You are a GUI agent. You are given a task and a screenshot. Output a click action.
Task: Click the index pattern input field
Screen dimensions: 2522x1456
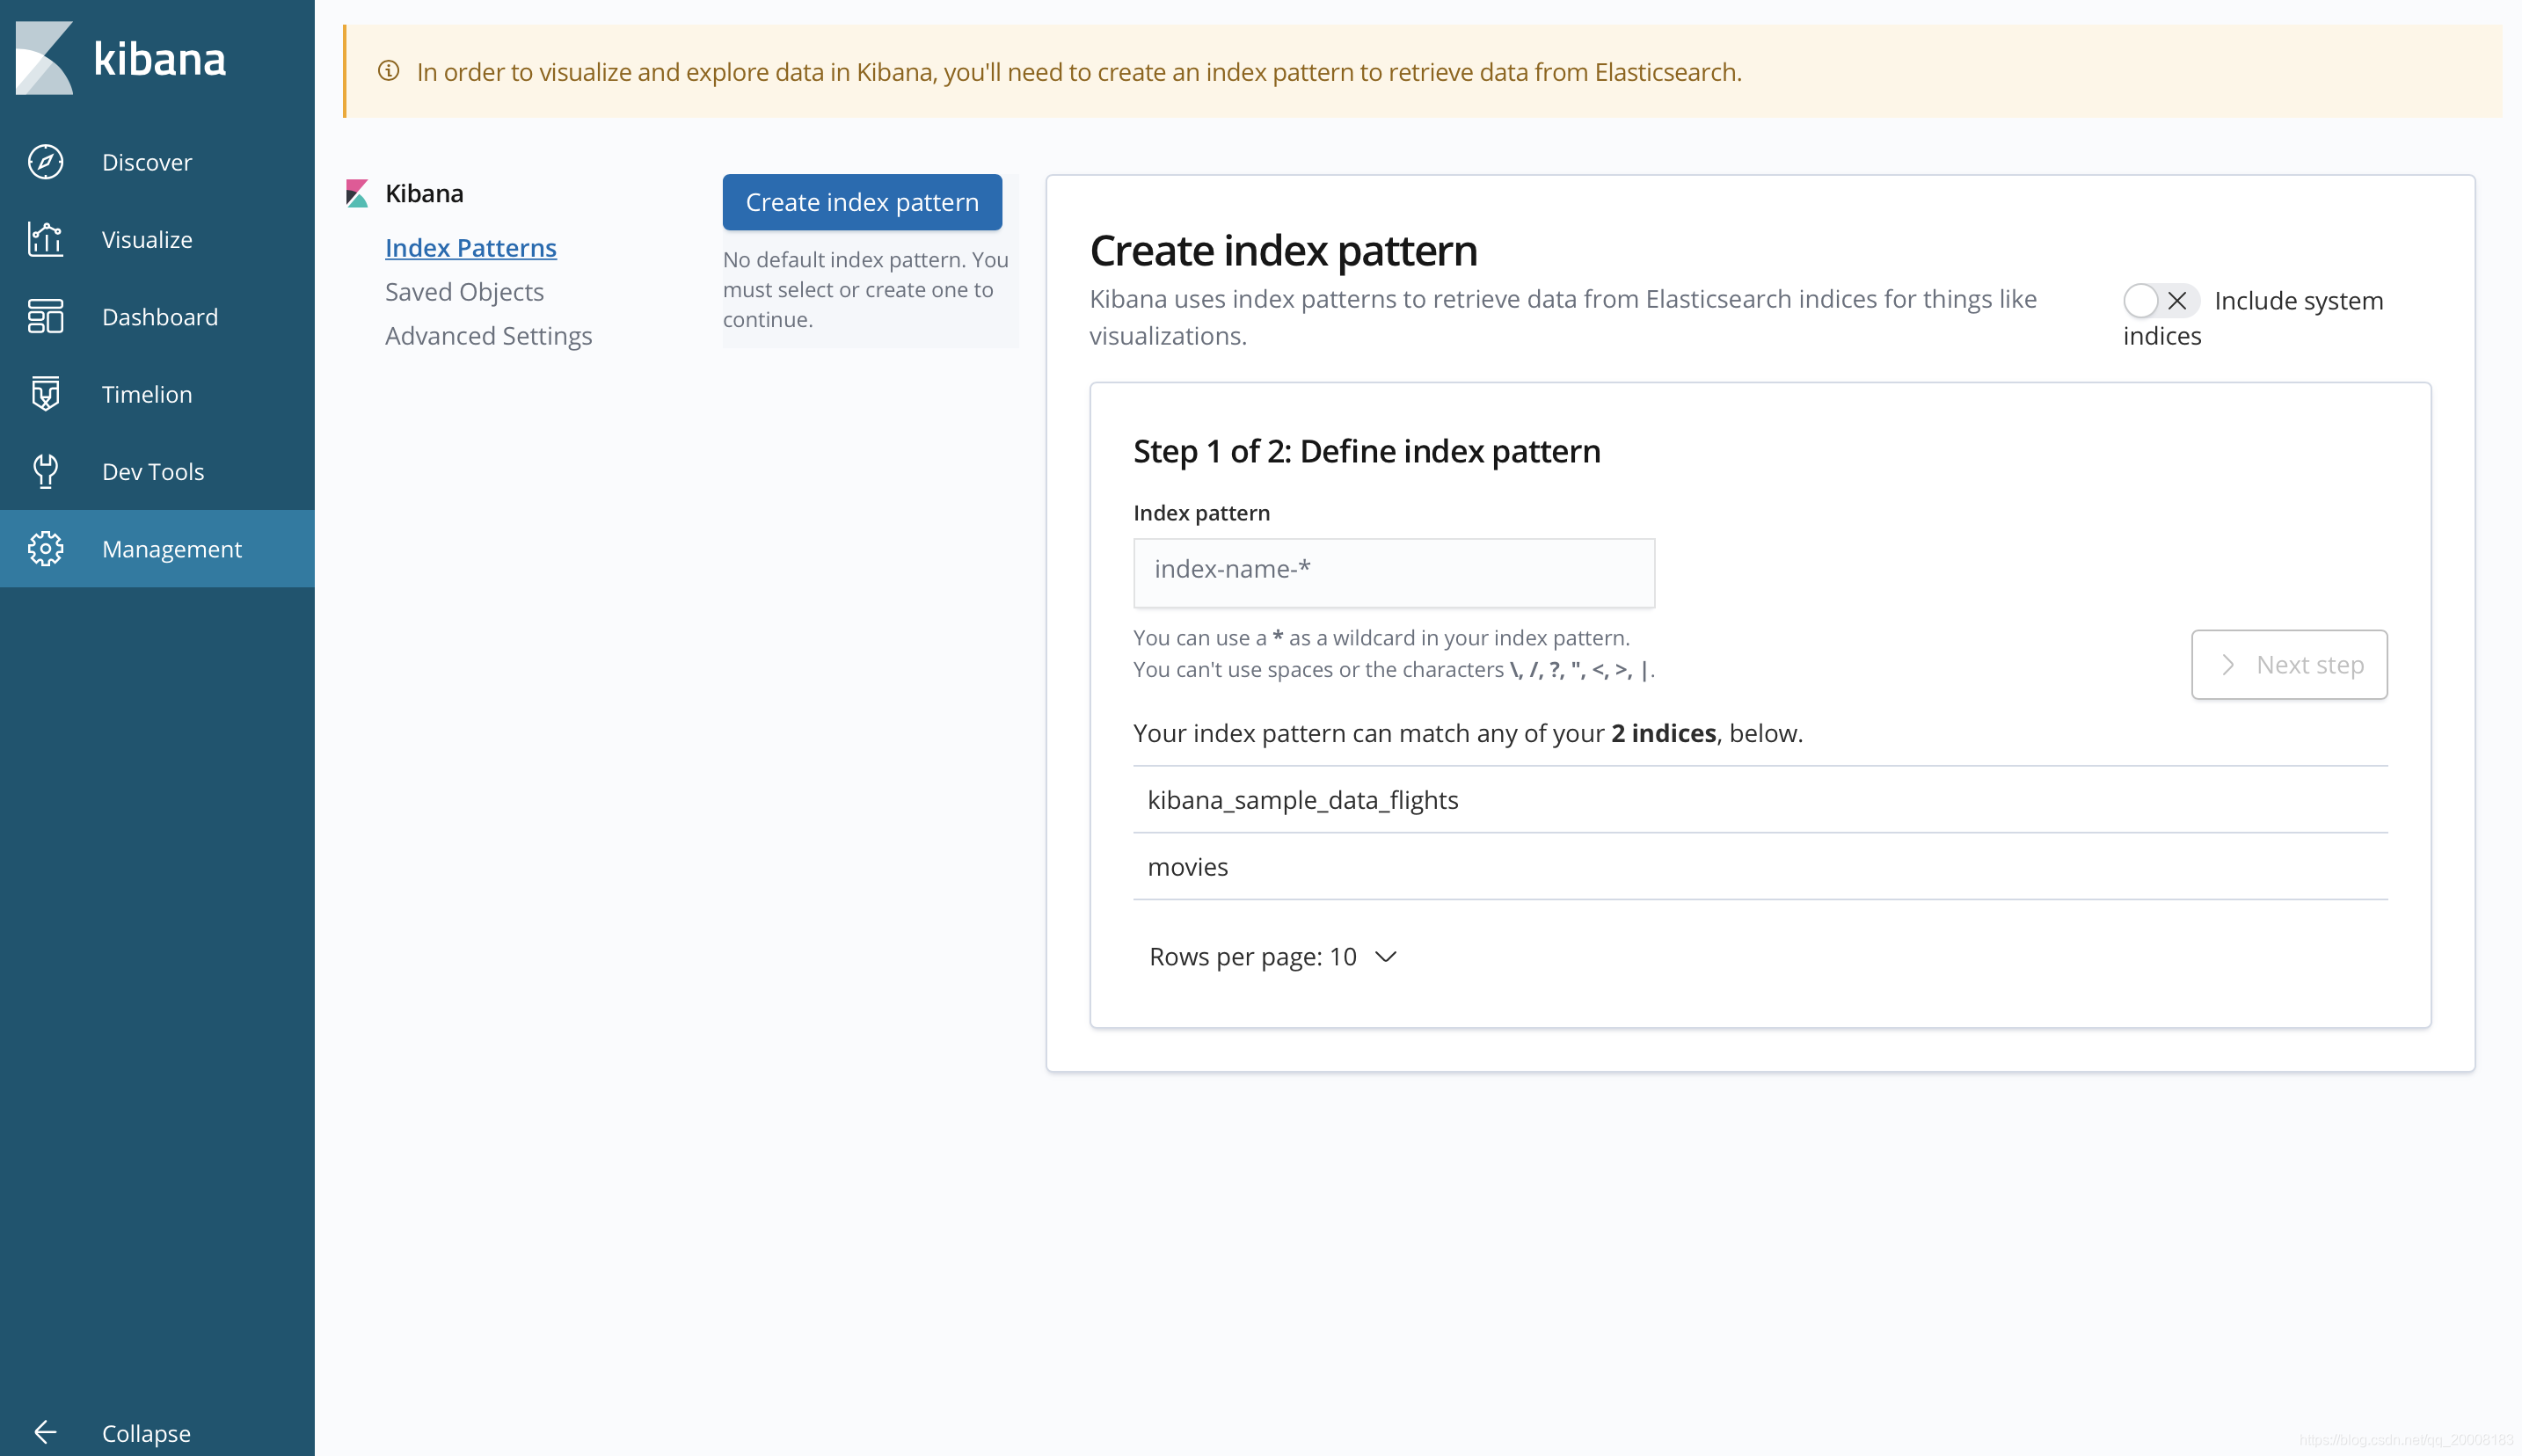pyautogui.click(x=1394, y=571)
